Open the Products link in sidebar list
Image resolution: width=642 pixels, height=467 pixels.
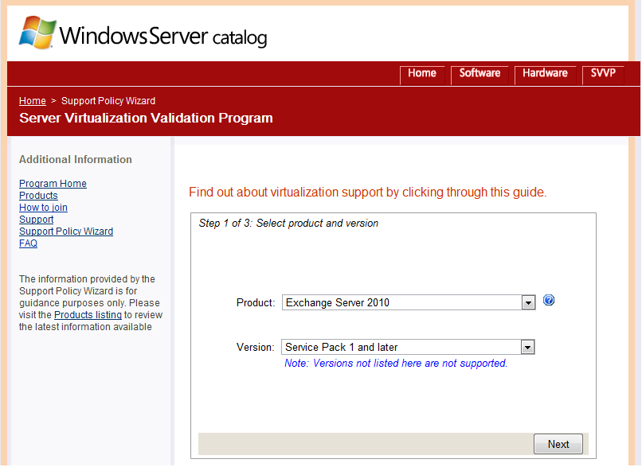tap(38, 196)
